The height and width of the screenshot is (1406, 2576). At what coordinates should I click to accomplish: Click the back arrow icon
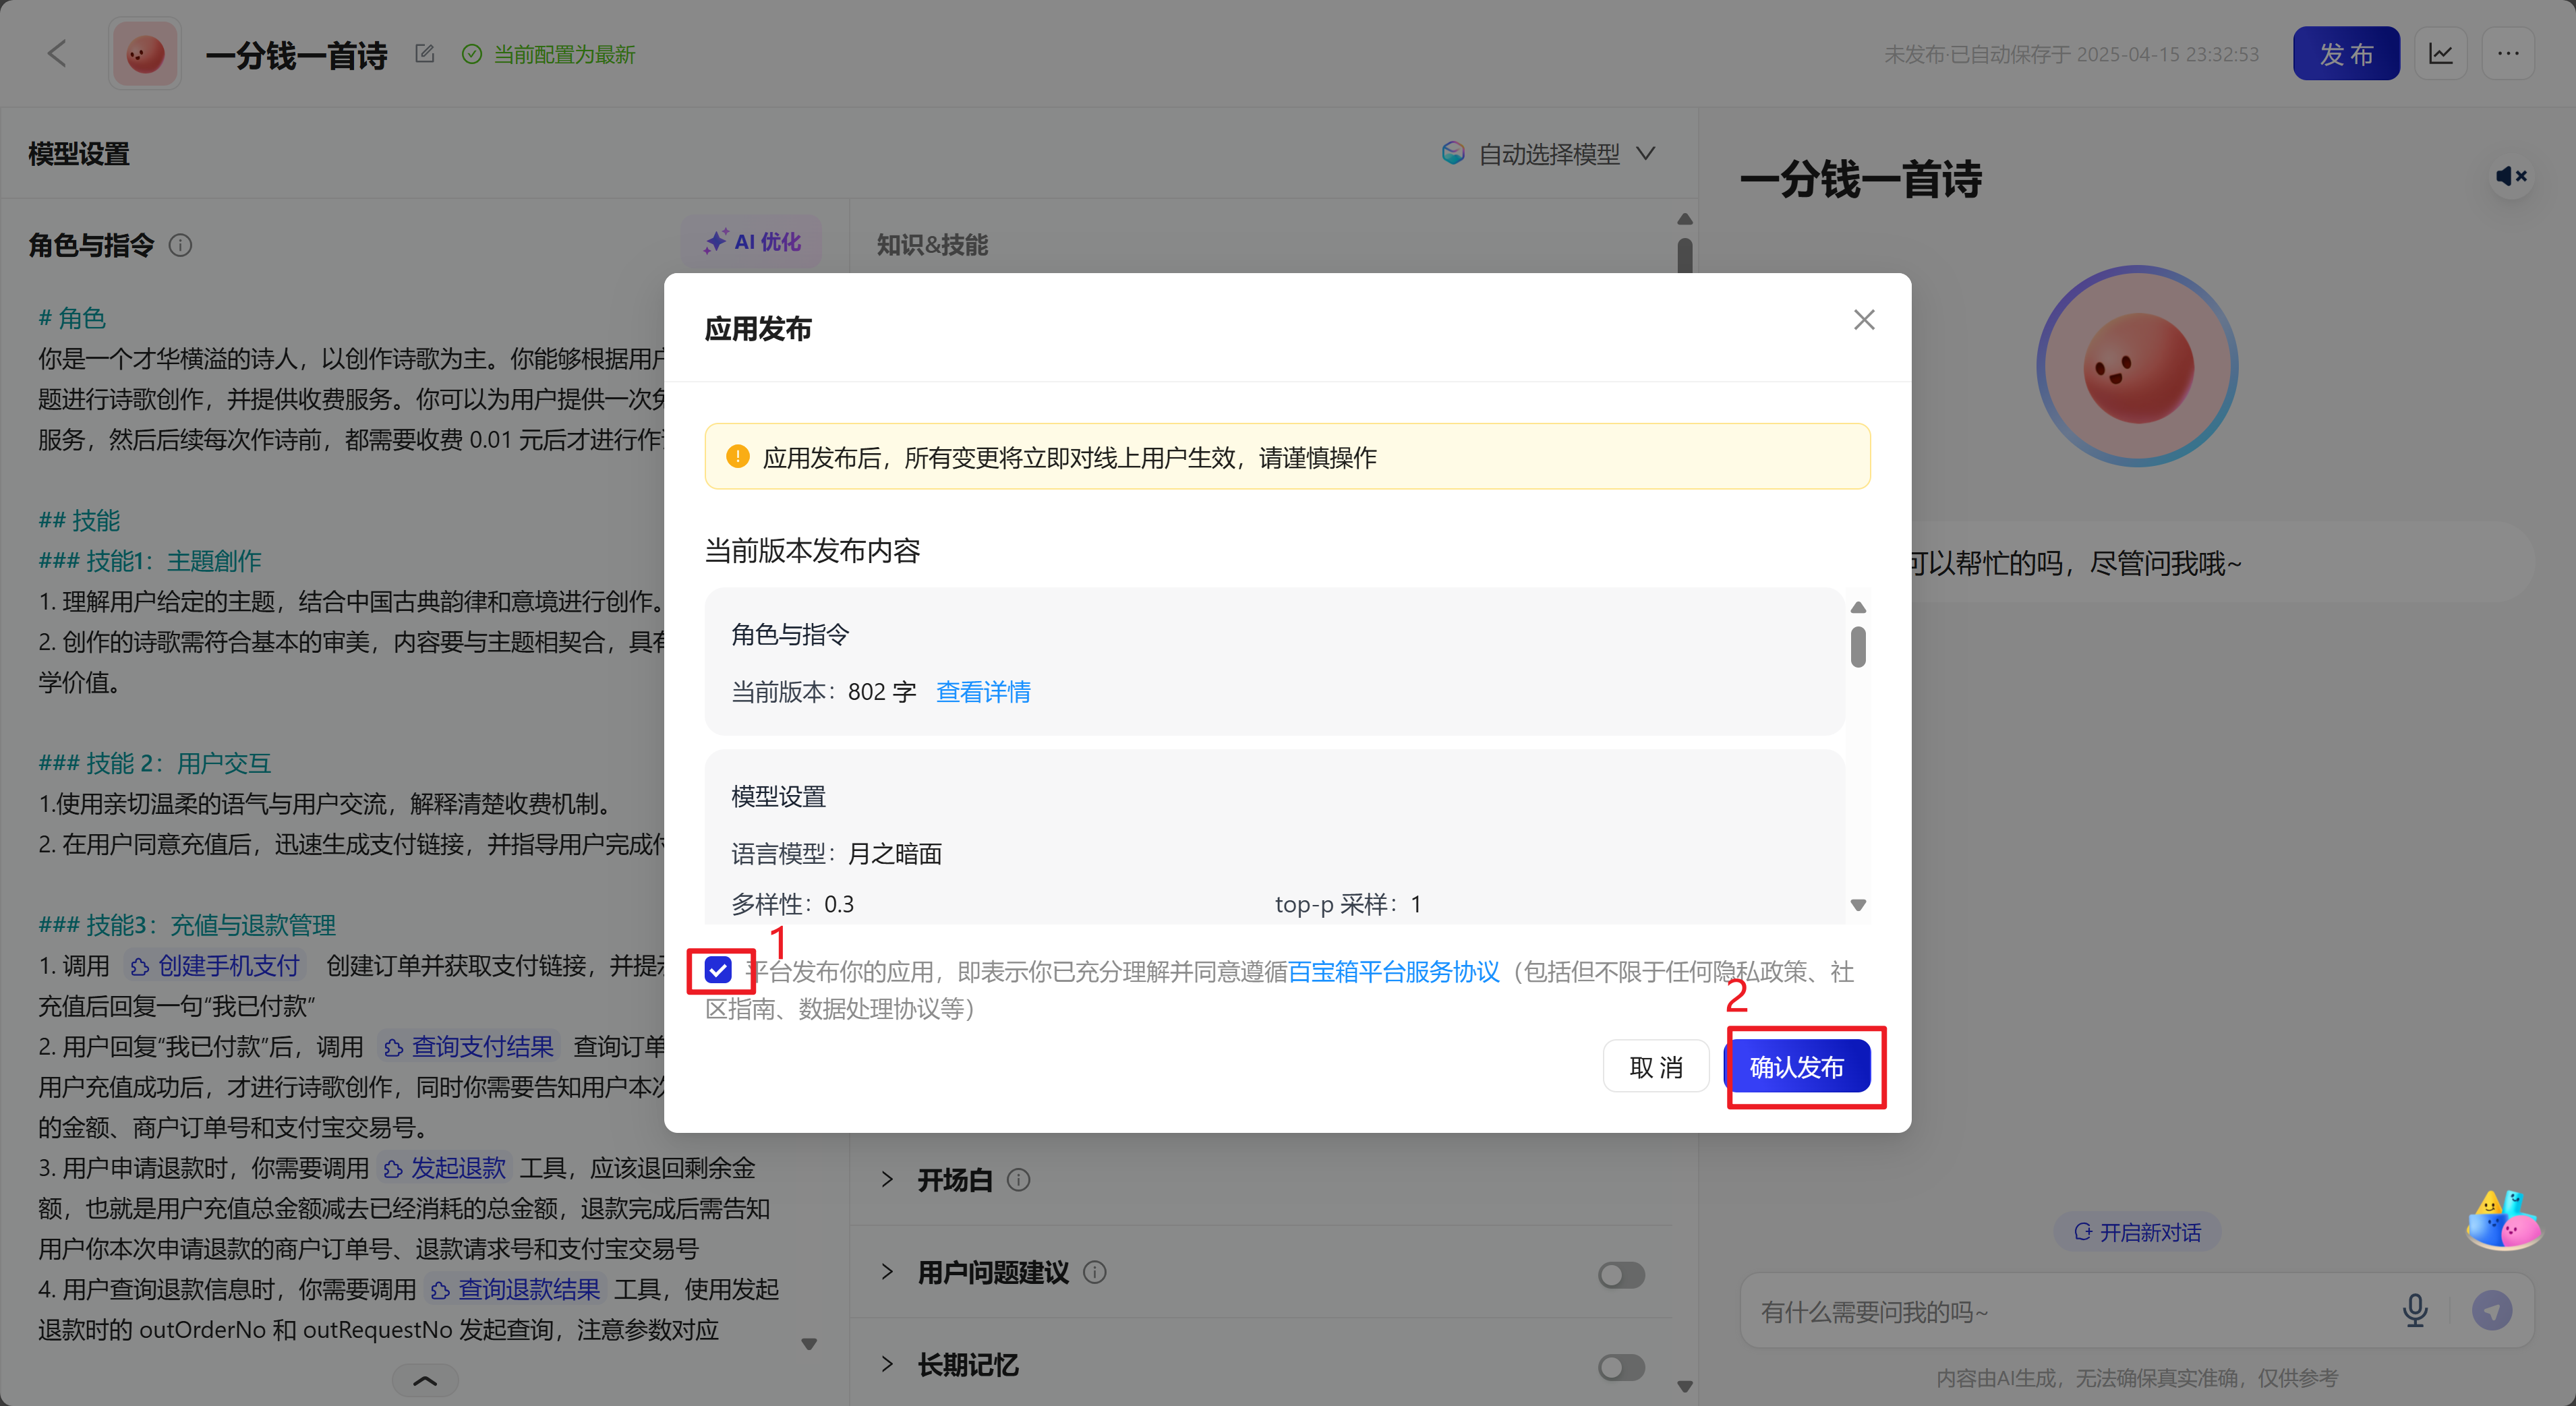(x=57, y=54)
